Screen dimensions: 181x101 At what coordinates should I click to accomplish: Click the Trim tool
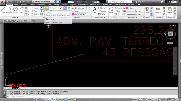53,8
